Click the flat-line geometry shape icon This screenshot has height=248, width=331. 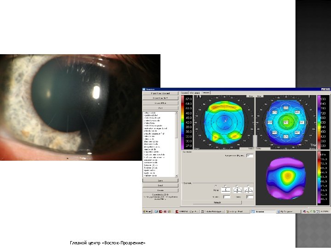coord(226,190)
